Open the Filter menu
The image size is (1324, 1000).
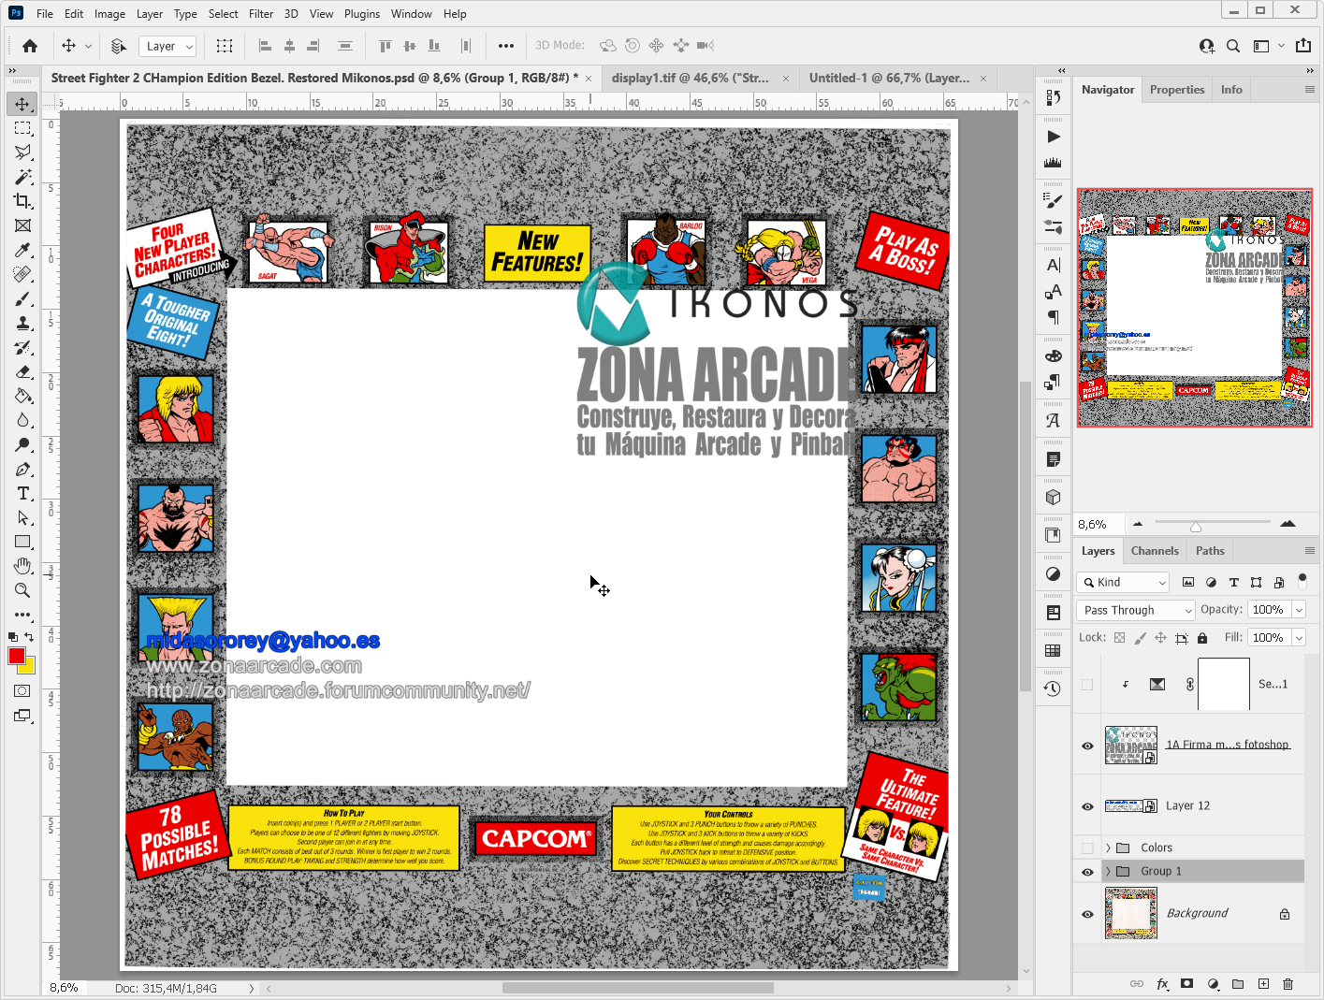coord(260,14)
